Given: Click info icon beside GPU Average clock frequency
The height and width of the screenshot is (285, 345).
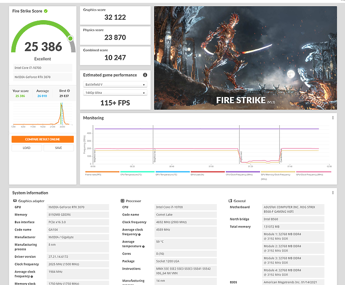Looking at the screenshot, I should coord(32,277).
